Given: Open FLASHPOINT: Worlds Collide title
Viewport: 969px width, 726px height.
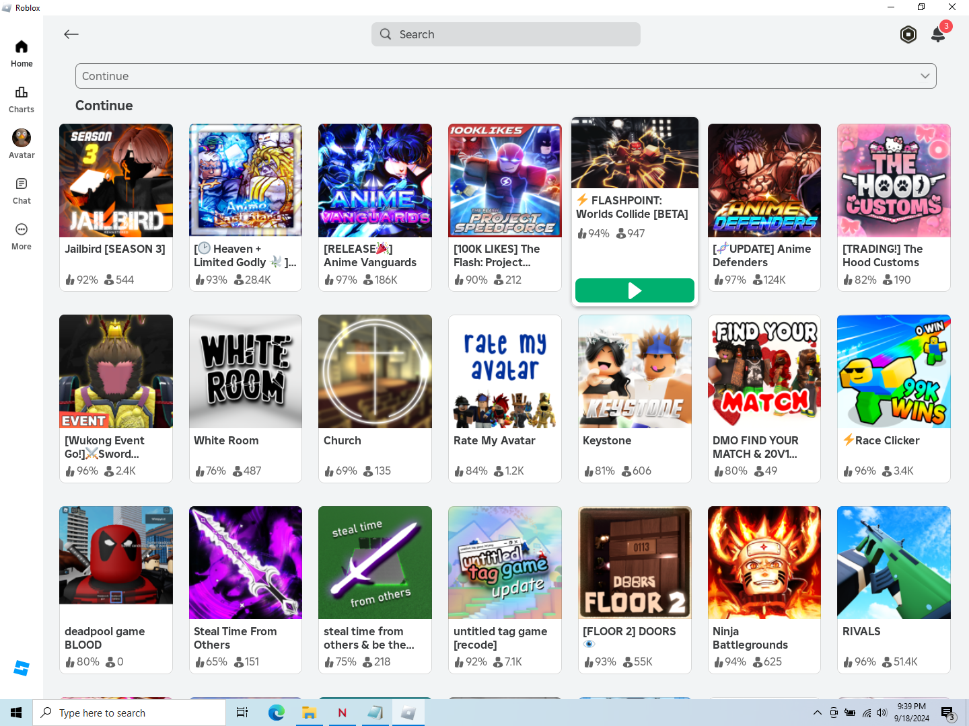Looking at the screenshot, I should click(632, 207).
